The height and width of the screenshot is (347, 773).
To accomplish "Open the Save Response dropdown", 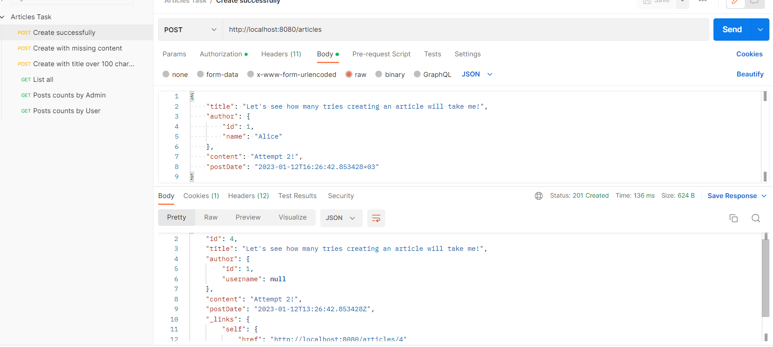I will (x=737, y=196).
